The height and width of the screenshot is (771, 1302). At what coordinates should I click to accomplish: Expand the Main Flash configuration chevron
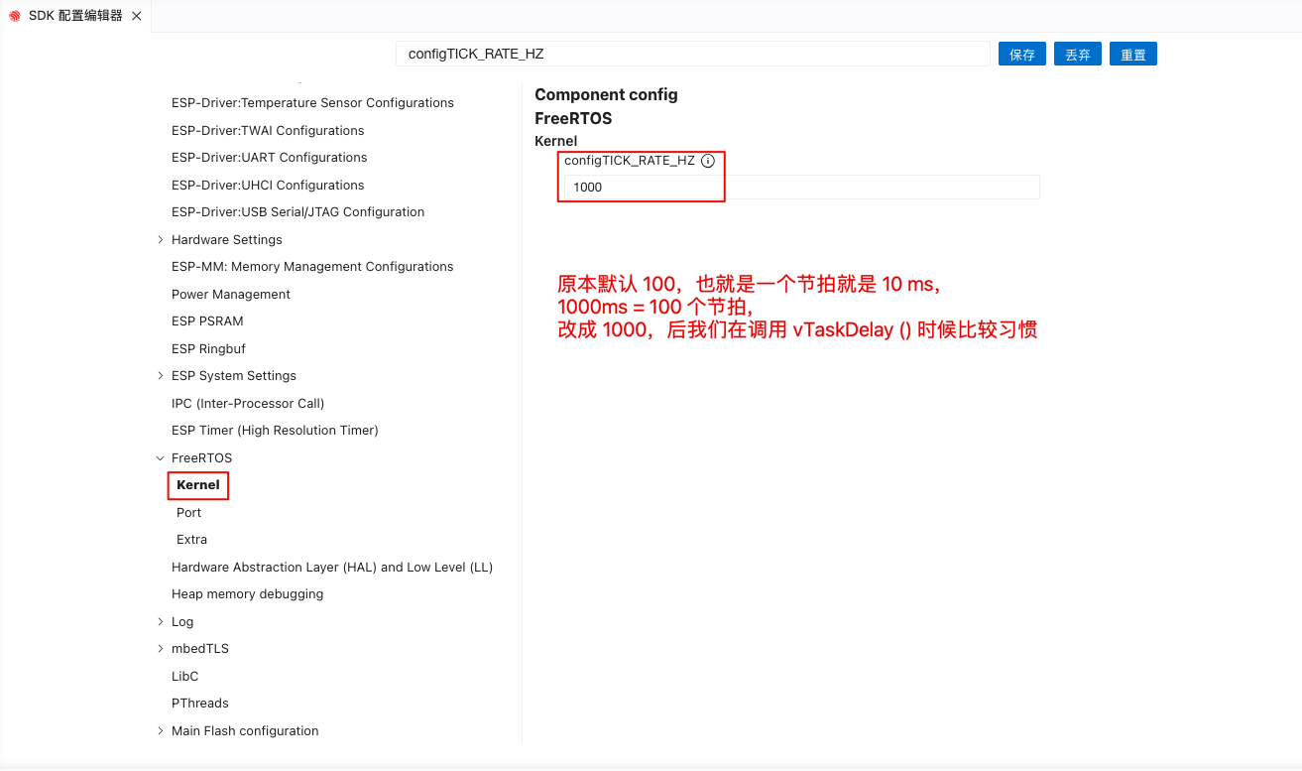click(x=161, y=730)
